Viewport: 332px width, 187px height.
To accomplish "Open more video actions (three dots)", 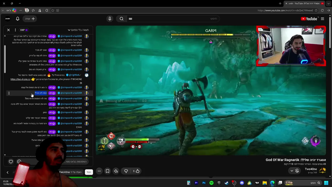I will pos(99,171).
